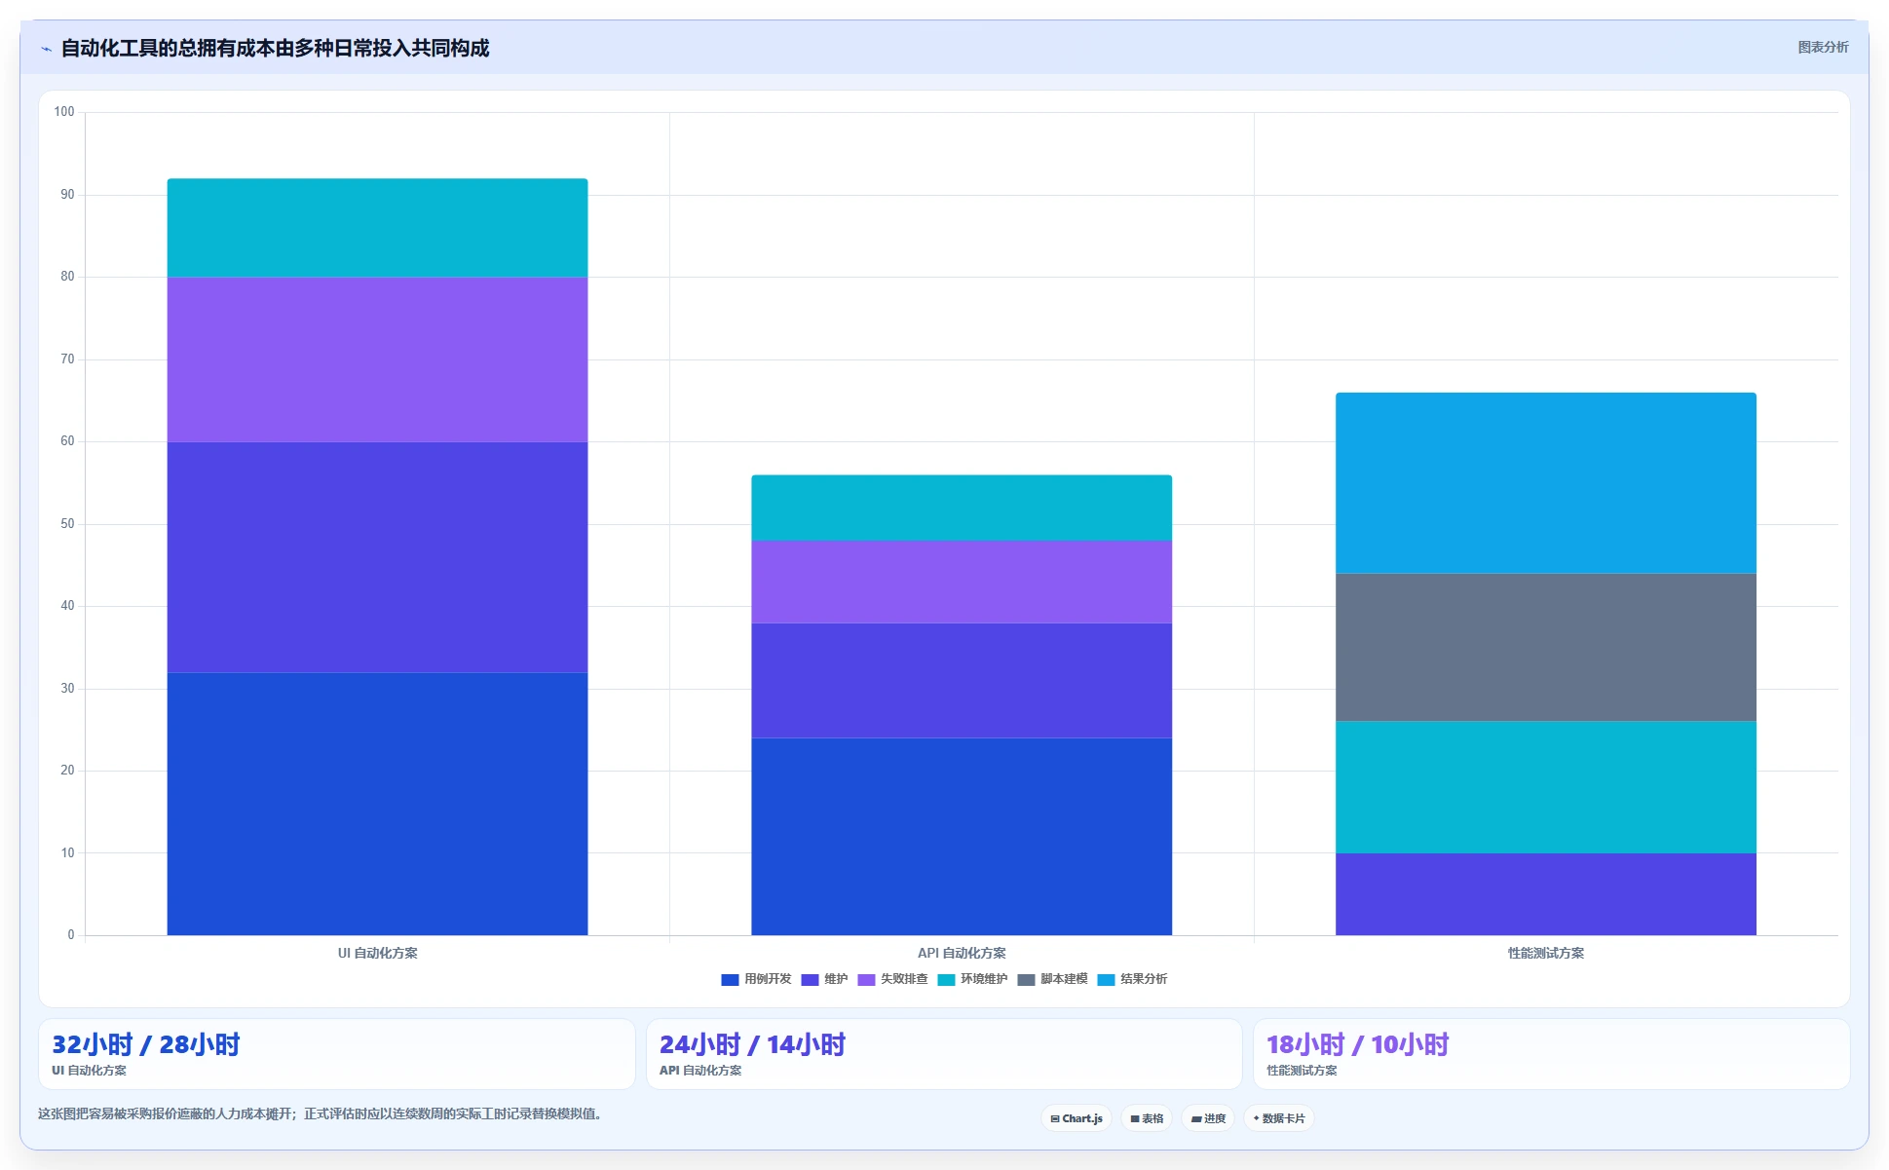1889x1170 pixels.
Task: Click the "24小时 / 14小时" stat card value
Action: point(752,1044)
